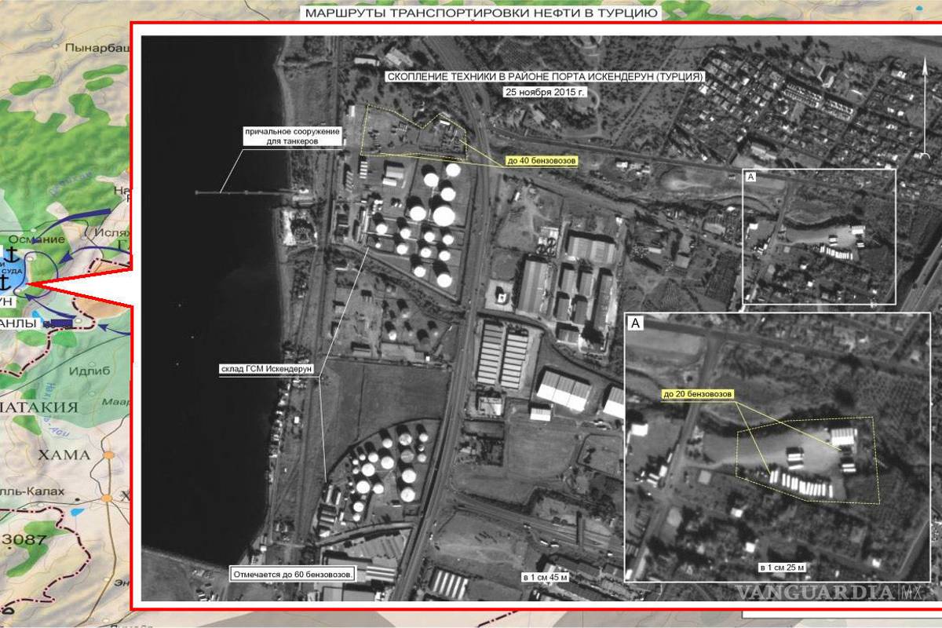Click 'Отмечается до 60 бензовозов' caption

pos(293,574)
